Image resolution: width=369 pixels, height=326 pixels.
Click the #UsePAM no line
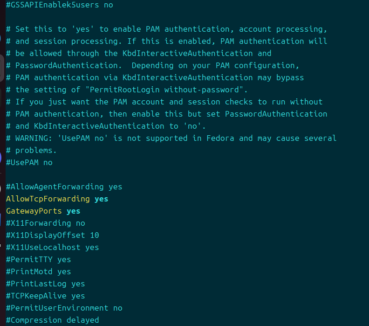click(x=29, y=162)
